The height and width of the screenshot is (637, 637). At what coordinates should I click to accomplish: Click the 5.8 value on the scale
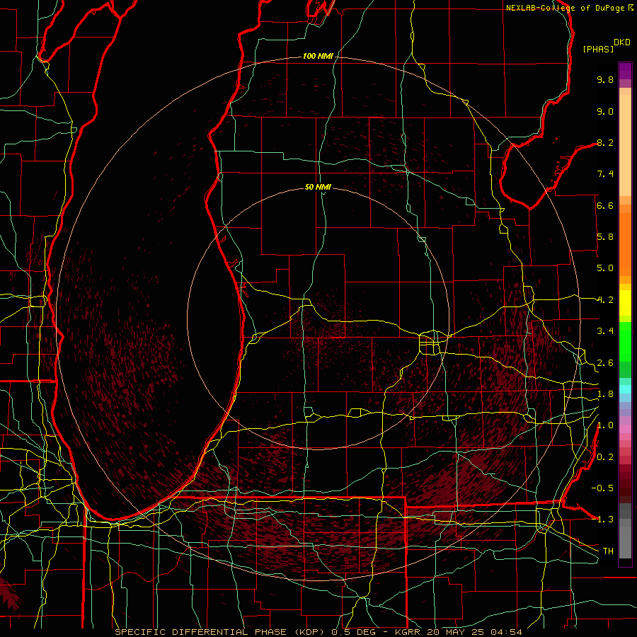click(x=605, y=237)
